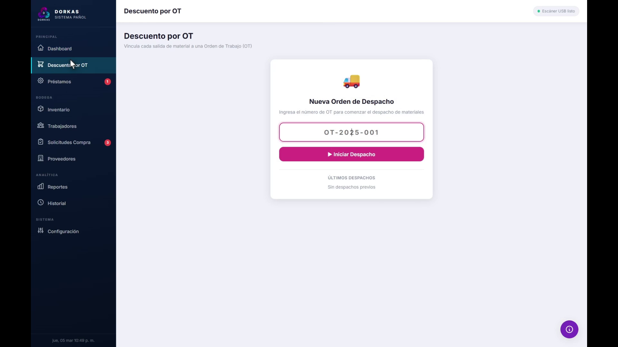The height and width of the screenshot is (347, 618).
Task: Click the Proveedores building icon
Action: (x=41, y=158)
